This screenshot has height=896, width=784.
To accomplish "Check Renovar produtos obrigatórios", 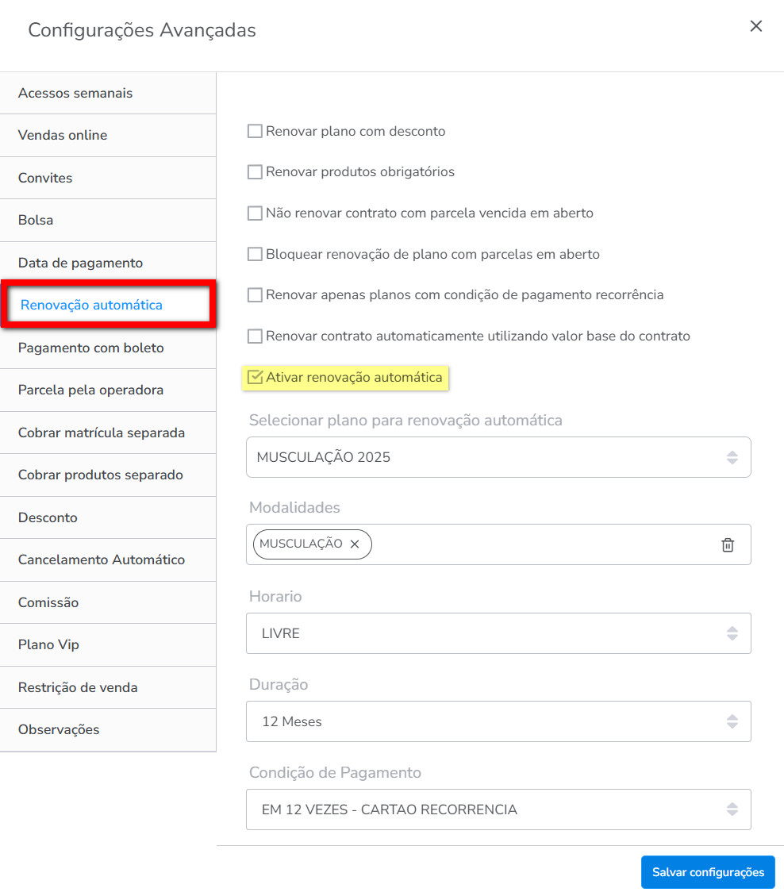I will (x=255, y=172).
